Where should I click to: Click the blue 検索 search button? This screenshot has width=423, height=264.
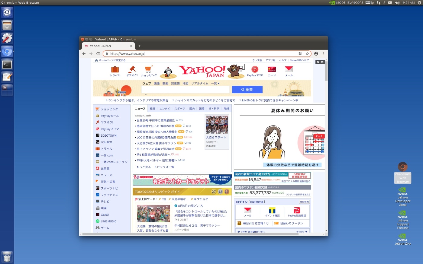click(x=247, y=90)
